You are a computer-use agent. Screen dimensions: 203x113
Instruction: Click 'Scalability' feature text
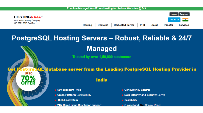click(131, 100)
